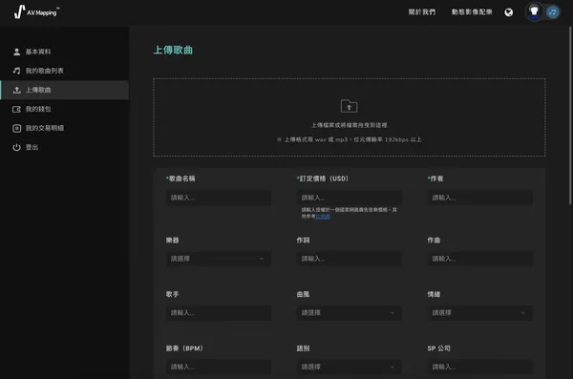
Task: Expand the 語別 dropdown
Action: [x=349, y=367]
